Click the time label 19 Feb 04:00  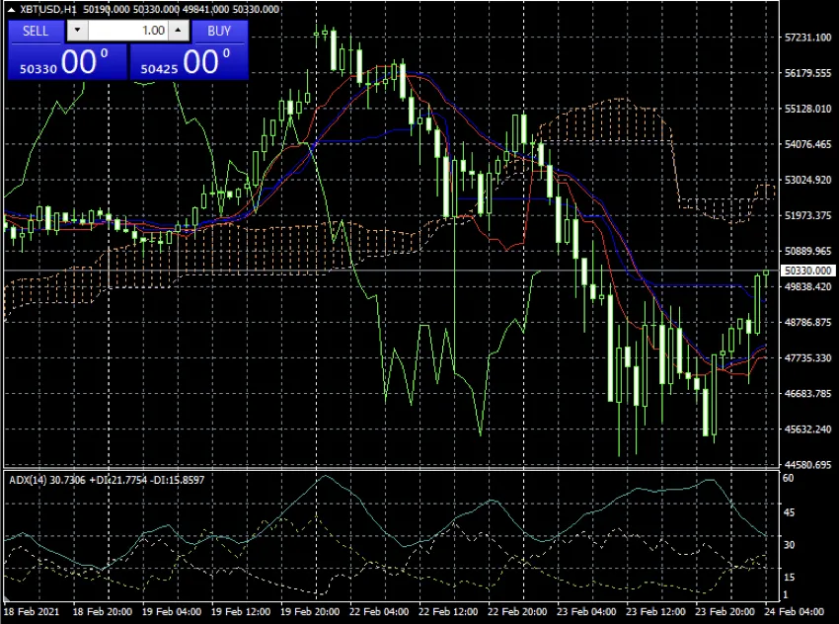coord(171,612)
